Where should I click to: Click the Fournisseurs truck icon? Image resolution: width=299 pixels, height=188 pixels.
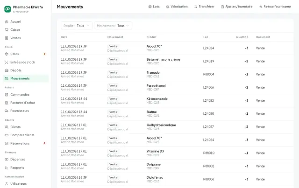pos(7,111)
